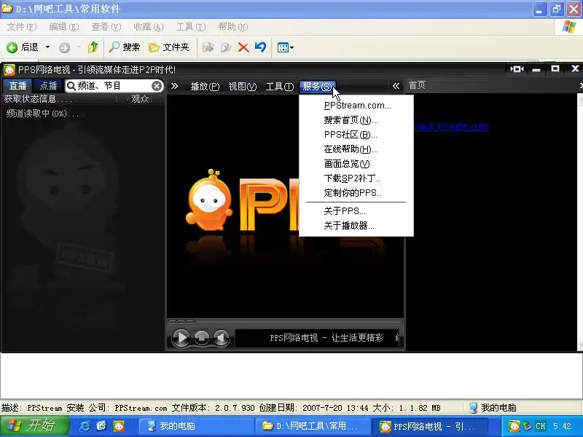Click the show desktop quick launch icon
Viewport: 583px width, 437px height.
[x=101, y=426]
